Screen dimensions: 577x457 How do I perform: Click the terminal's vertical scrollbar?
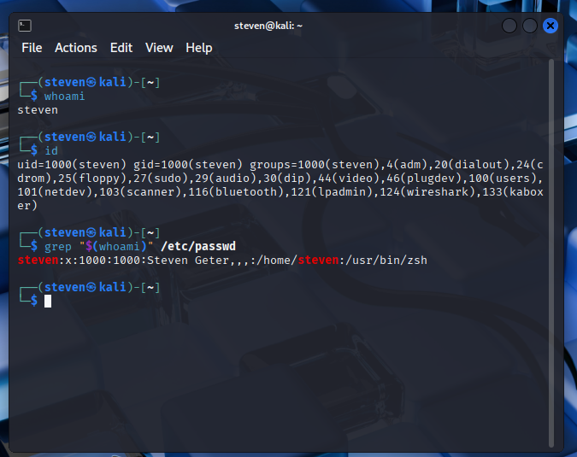click(551, 256)
